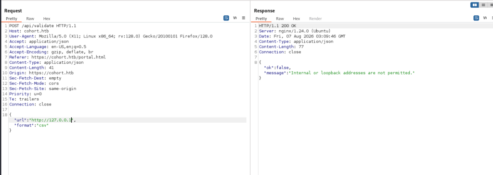Click the Accept-Language header line
The width and height of the screenshot is (493, 175).
(48, 47)
